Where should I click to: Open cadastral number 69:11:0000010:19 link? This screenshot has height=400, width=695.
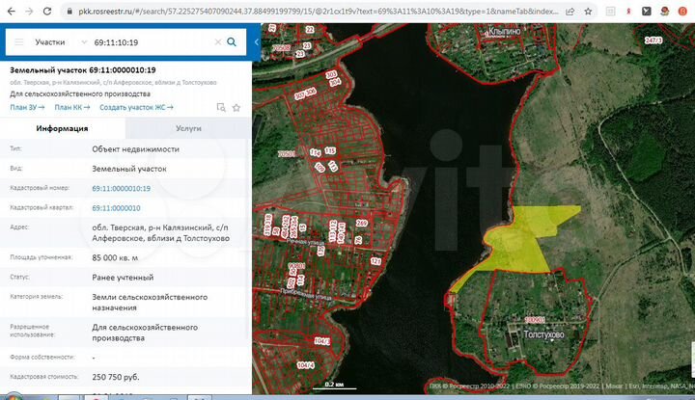pyautogui.click(x=121, y=188)
